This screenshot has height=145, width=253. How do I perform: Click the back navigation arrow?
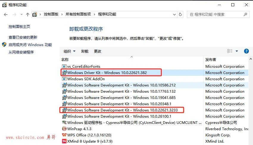(x=6, y=14)
